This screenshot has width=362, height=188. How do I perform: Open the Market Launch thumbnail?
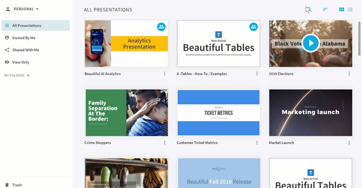pyautogui.click(x=310, y=113)
